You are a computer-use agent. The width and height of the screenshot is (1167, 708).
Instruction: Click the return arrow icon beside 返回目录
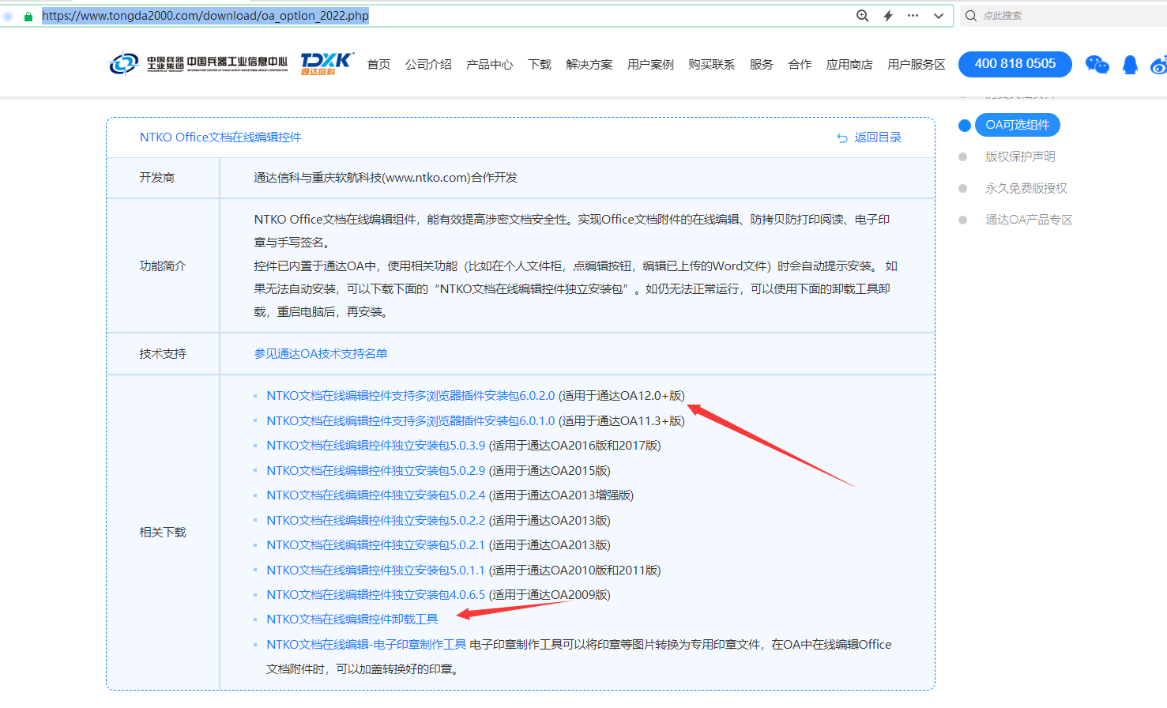(x=842, y=138)
